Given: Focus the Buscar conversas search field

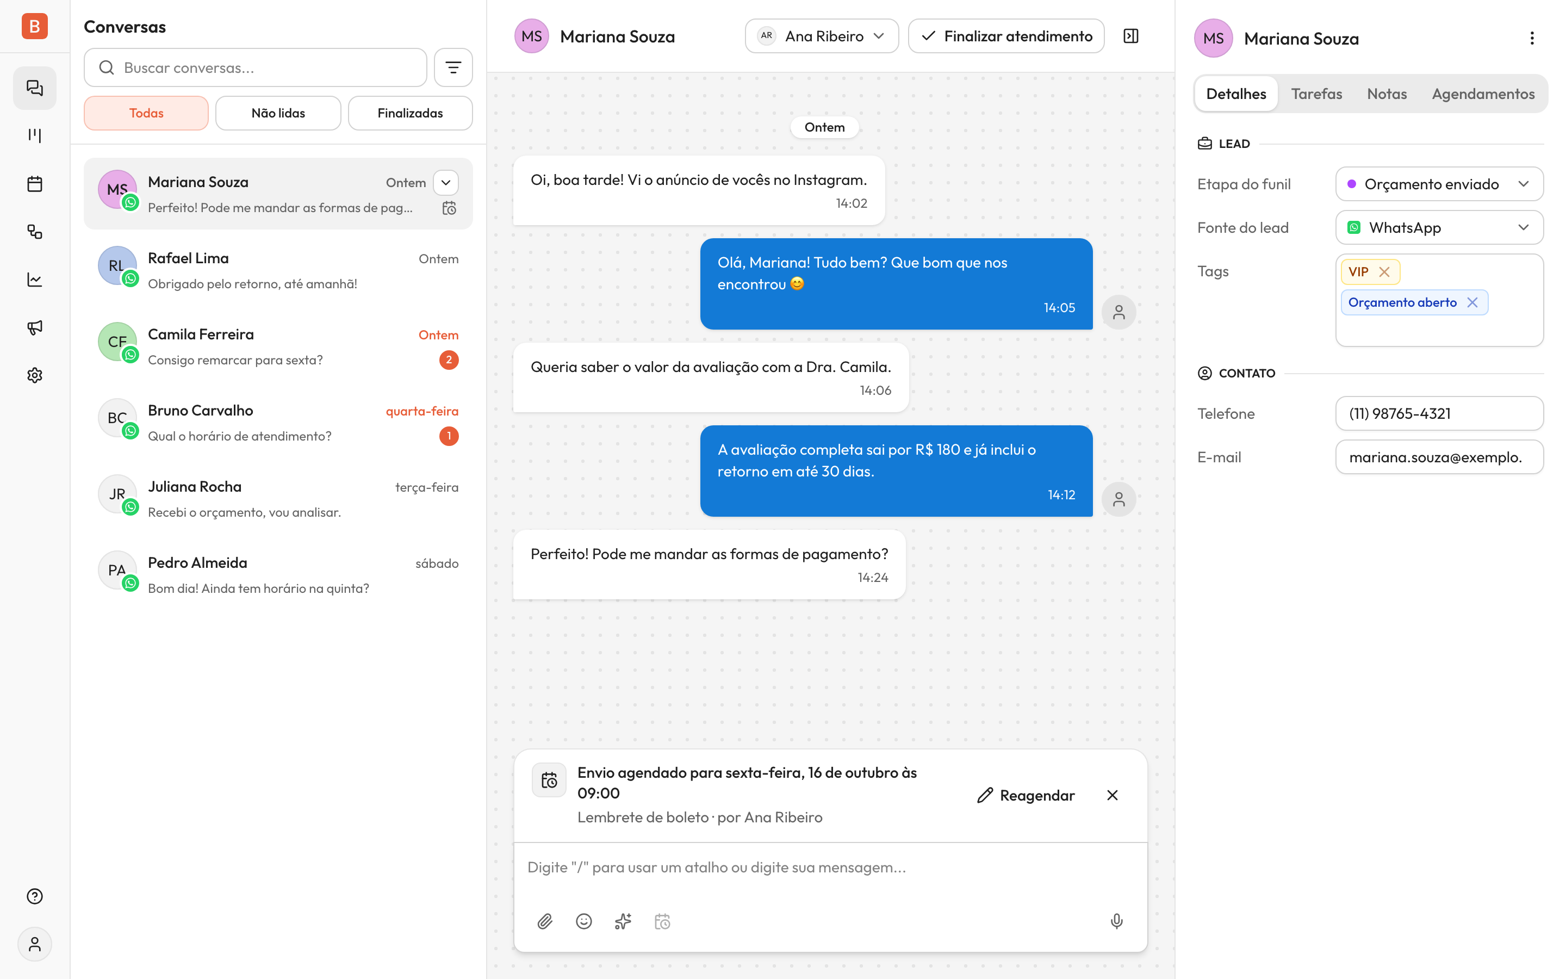Looking at the screenshot, I should 255,67.
